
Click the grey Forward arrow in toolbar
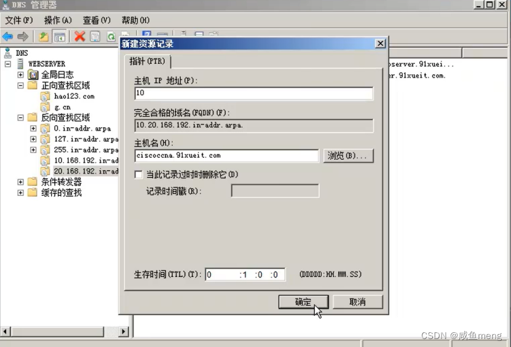click(23, 36)
